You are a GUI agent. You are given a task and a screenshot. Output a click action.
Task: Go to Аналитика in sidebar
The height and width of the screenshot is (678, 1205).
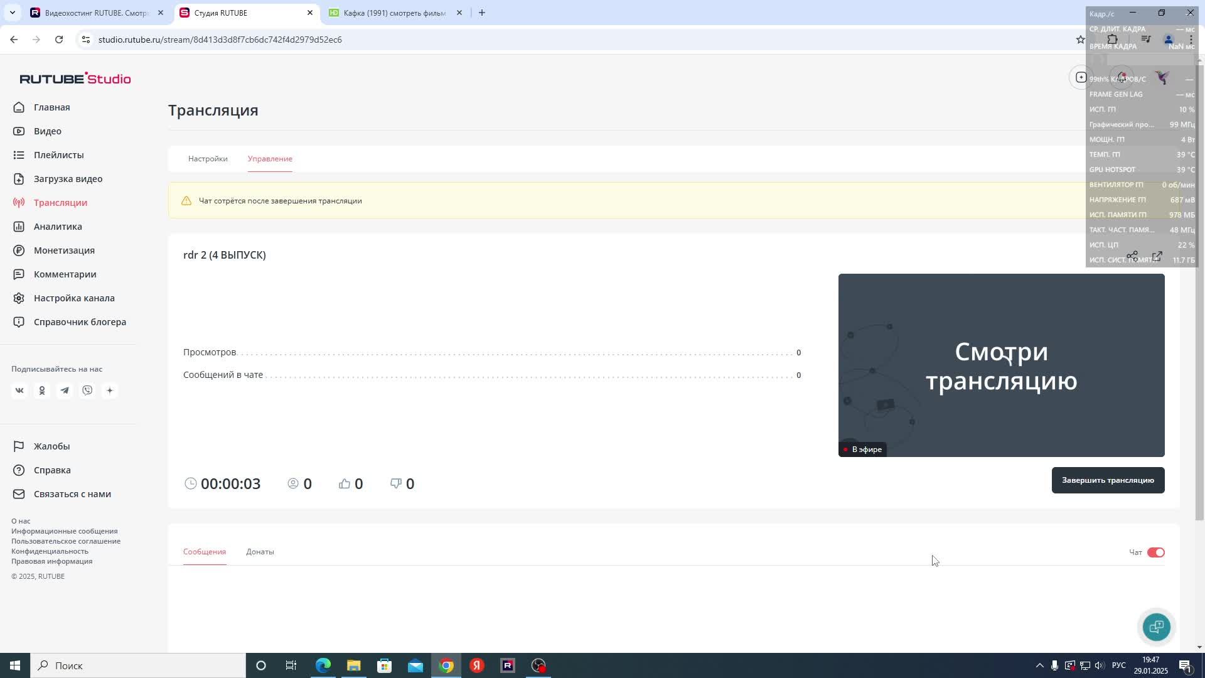click(x=58, y=227)
